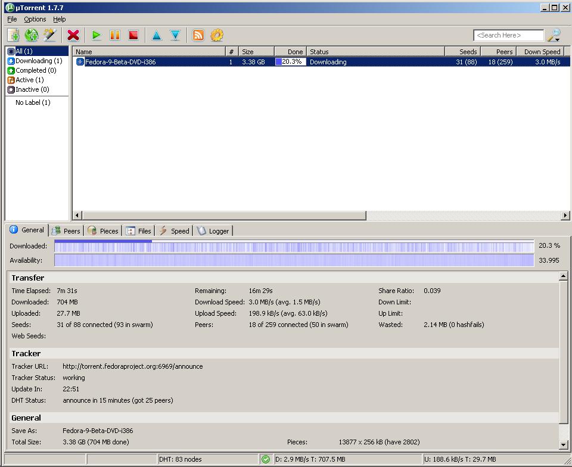
Task: Click the Time Elapsed 7m 31s value
Action: coord(67,291)
